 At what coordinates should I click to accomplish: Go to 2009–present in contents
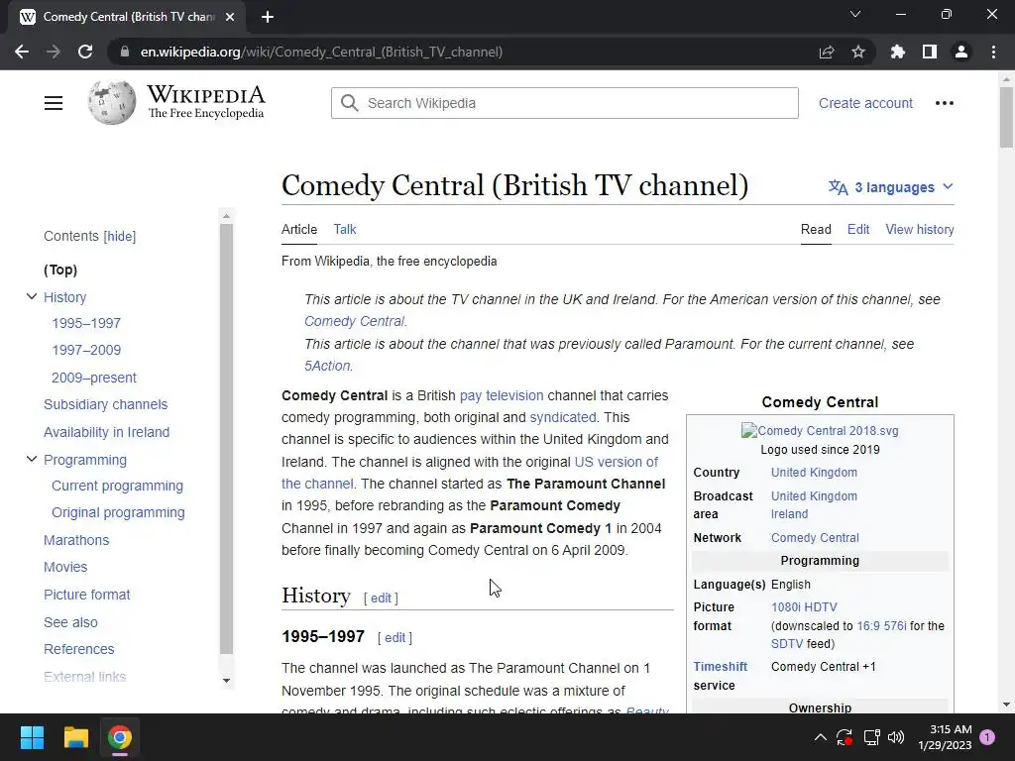pos(94,378)
